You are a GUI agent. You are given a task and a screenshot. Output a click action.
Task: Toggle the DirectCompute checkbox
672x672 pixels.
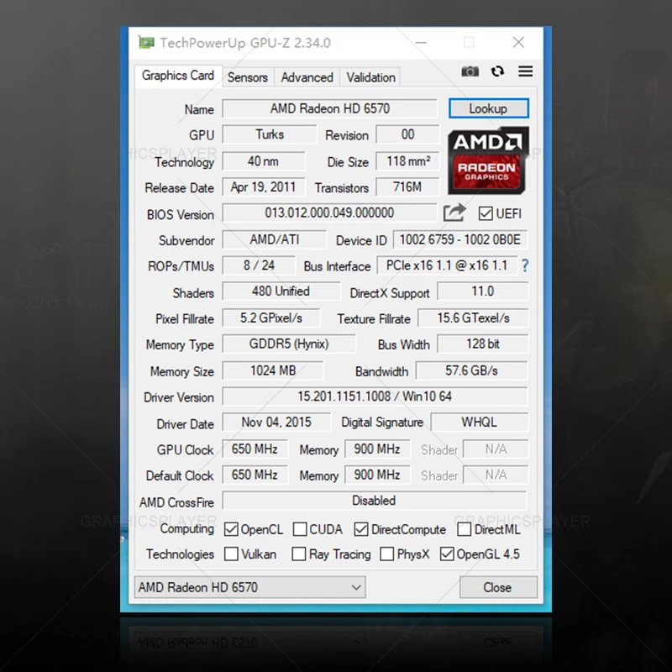pyautogui.click(x=361, y=529)
